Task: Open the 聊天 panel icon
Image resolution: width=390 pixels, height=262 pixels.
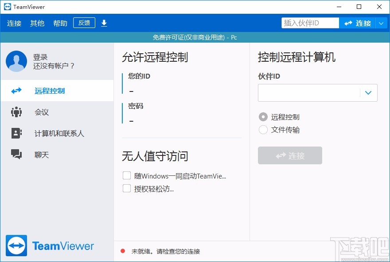Action: tap(16, 155)
